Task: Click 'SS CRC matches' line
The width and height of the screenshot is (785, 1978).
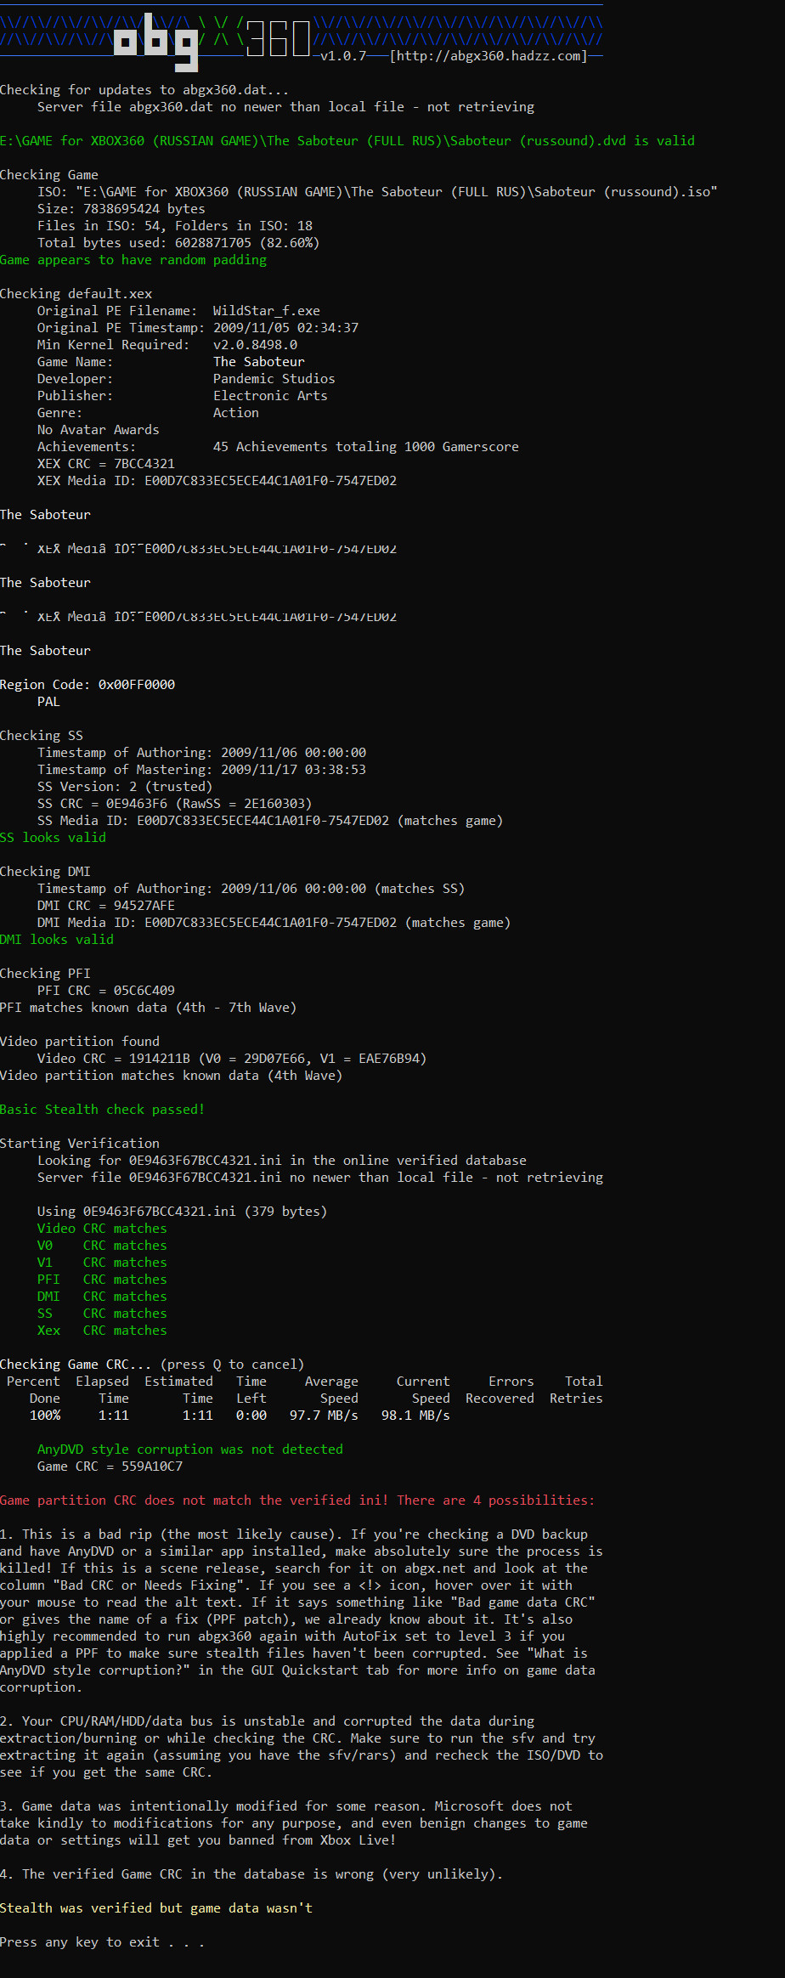Action: tap(102, 1314)
